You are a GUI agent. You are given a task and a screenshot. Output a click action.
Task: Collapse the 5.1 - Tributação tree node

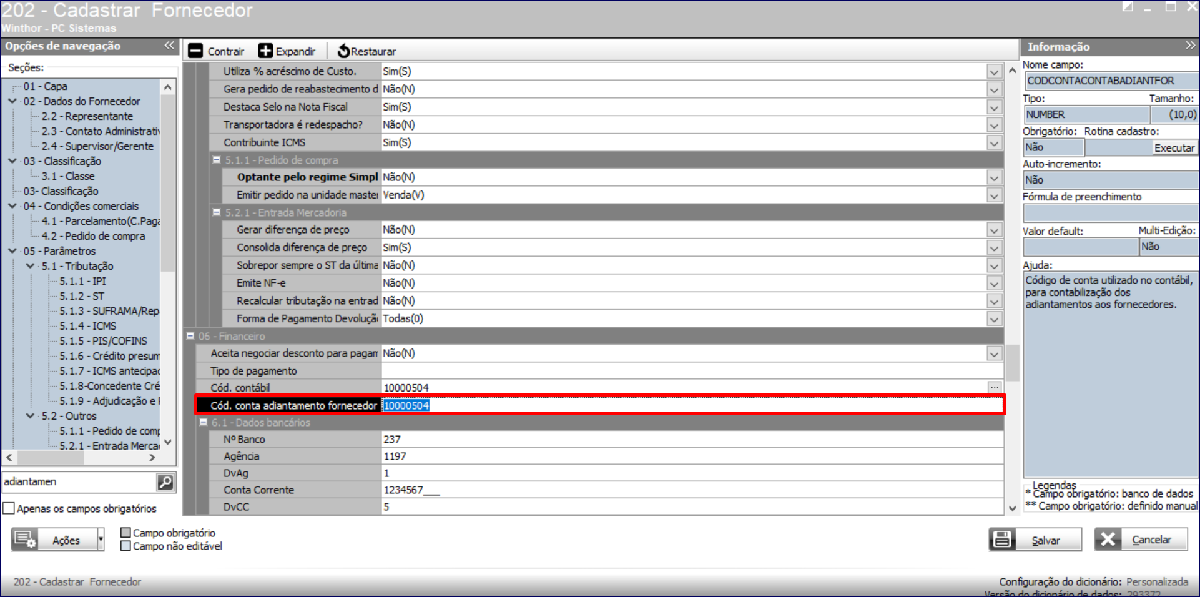pyautogui.click(x=30, y=266)
